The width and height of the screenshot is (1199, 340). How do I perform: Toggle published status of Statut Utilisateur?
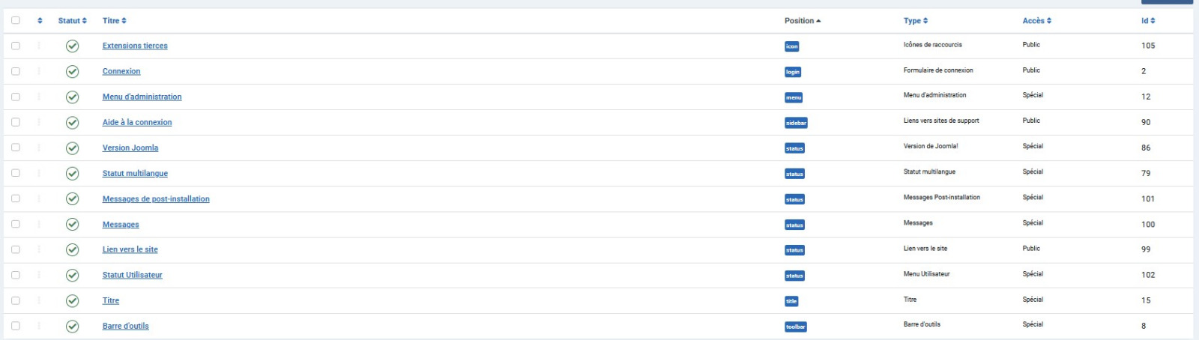(72, 276)
